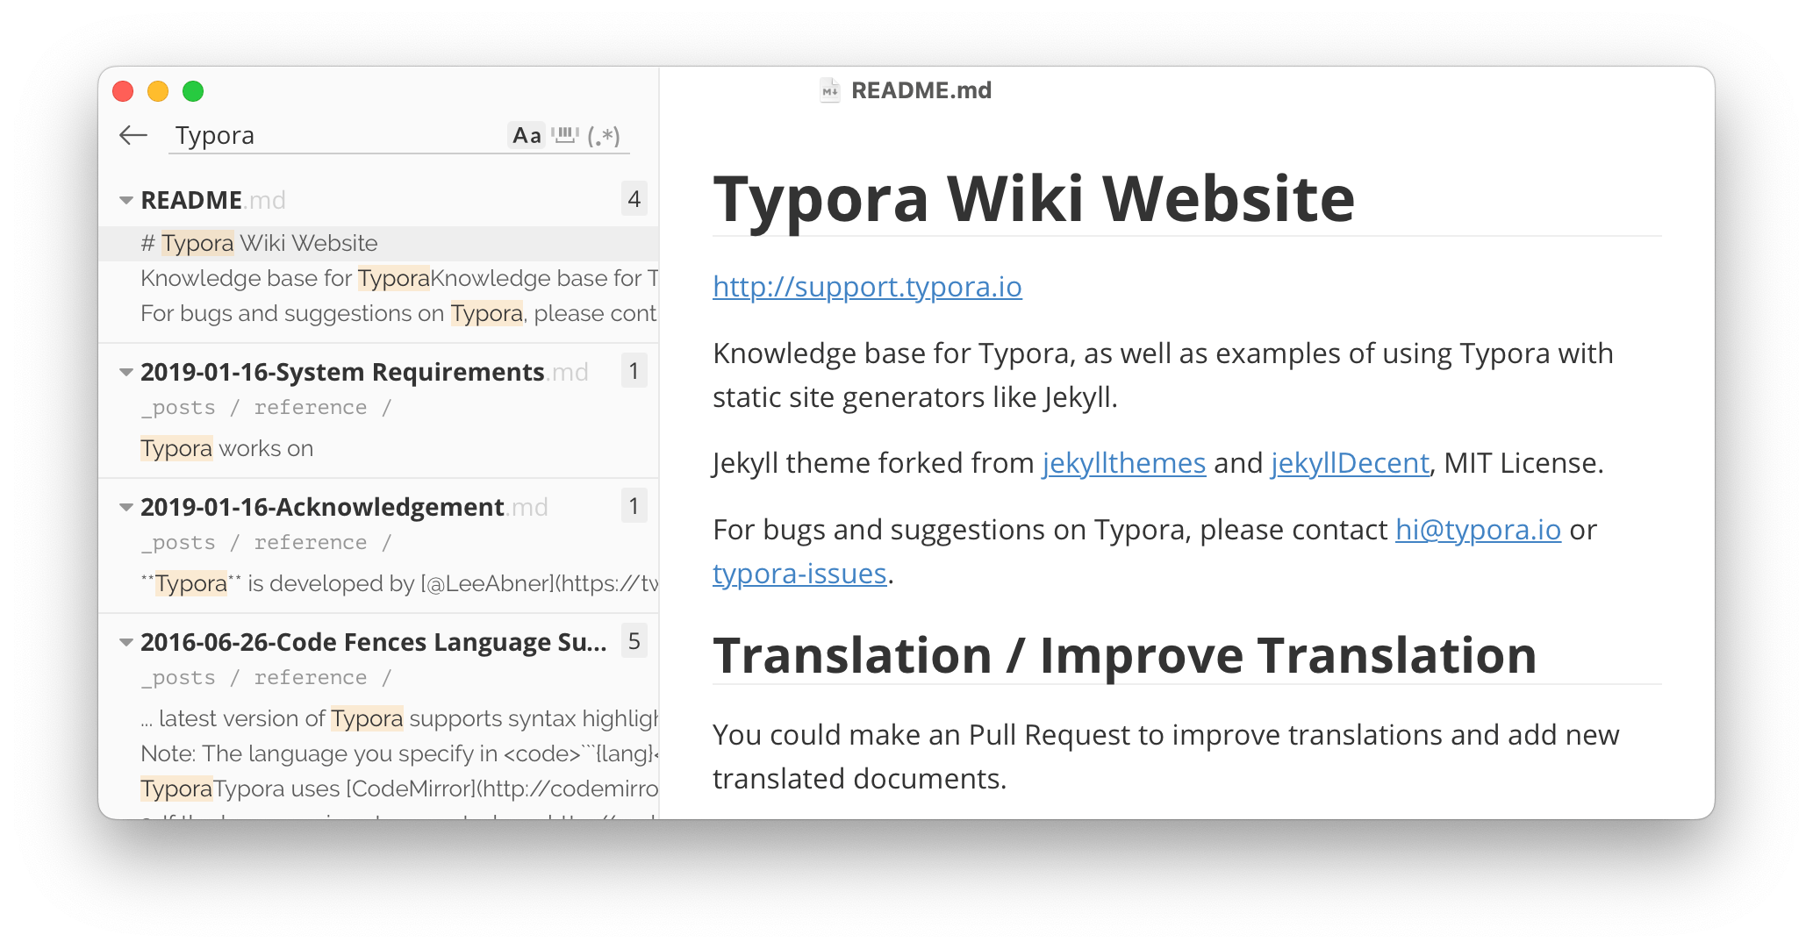Click Acknowledgement match count badge 1
Viewport: 1813px width, 949px height.
[x=634, y=506]
